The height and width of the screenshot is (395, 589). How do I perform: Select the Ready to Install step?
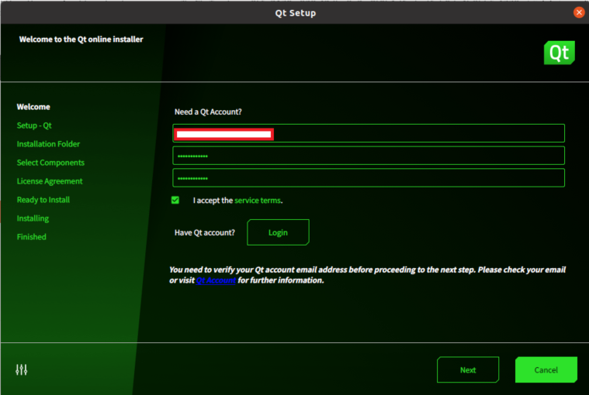(x=43, y=200)
